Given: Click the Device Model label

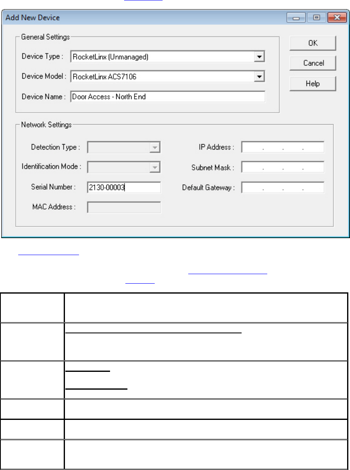Looking at the screenshot, I should tap(44, 77).
